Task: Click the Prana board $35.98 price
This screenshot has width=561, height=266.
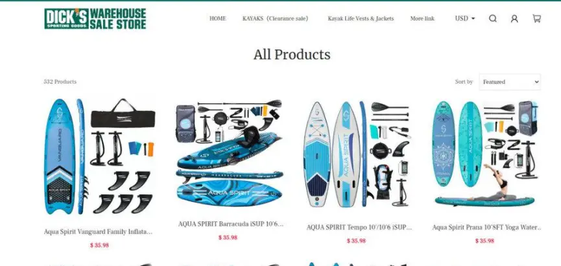Action: click(484, 241)
